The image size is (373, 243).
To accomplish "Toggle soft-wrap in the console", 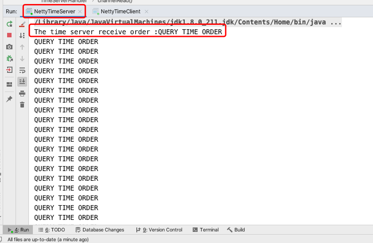I will pyautogui.click(x=22, y=70).
